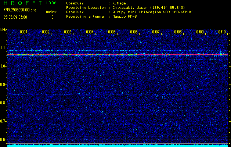Click the 0304 time marker
The image size is (231, 147).
click(x=90, y=32)
